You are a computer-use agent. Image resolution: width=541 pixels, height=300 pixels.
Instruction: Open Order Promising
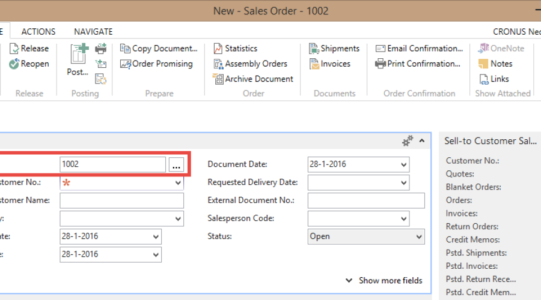[x=156, y=64]
